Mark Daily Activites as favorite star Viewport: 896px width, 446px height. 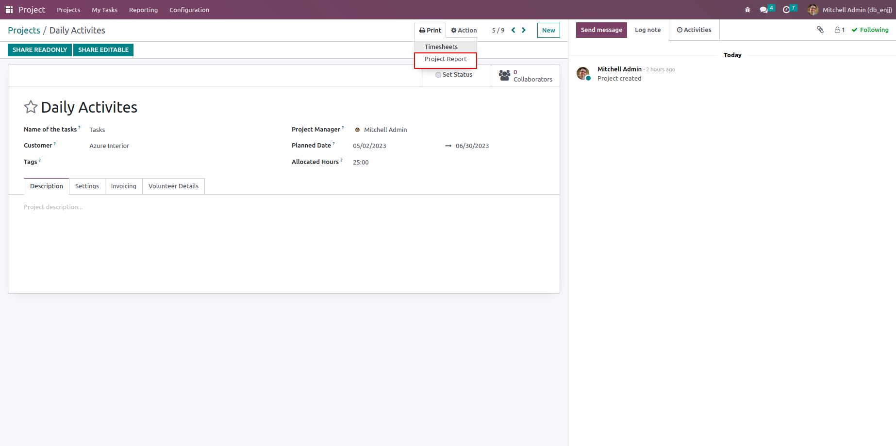pyautogui.click(x=31, y=107)
